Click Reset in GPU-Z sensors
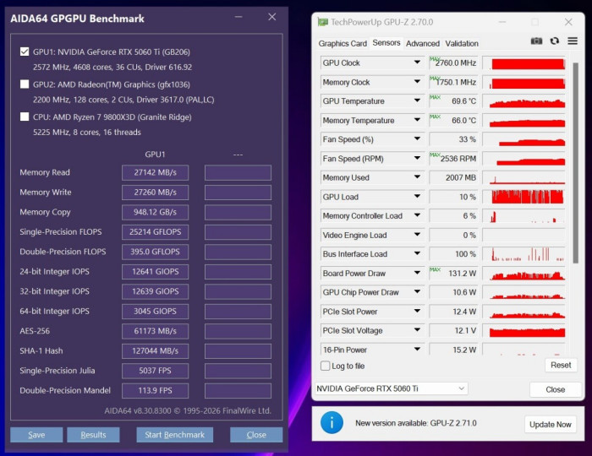 (x=561, y=365)
